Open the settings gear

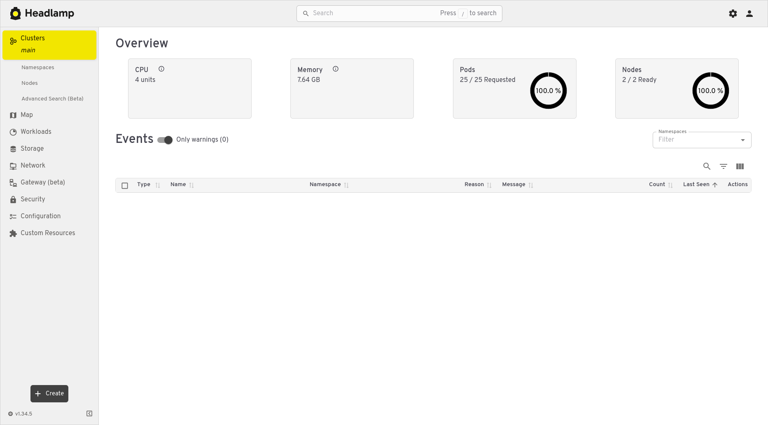point(733,13)
